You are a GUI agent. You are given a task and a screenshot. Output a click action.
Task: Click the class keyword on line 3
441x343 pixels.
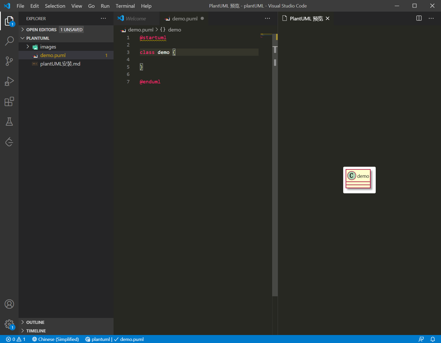(x=147, y=52)
